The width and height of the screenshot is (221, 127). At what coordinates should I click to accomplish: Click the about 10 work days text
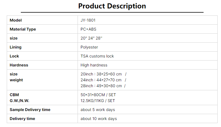tap(99, 119)
